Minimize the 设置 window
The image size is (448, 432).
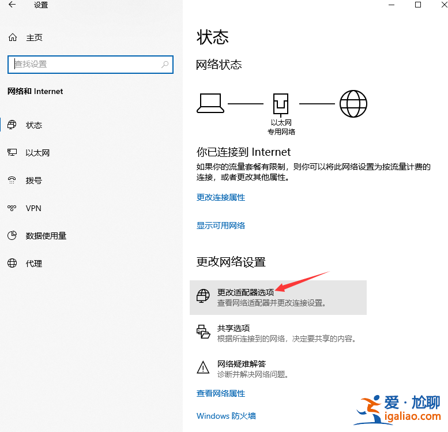tap(391, 5)
